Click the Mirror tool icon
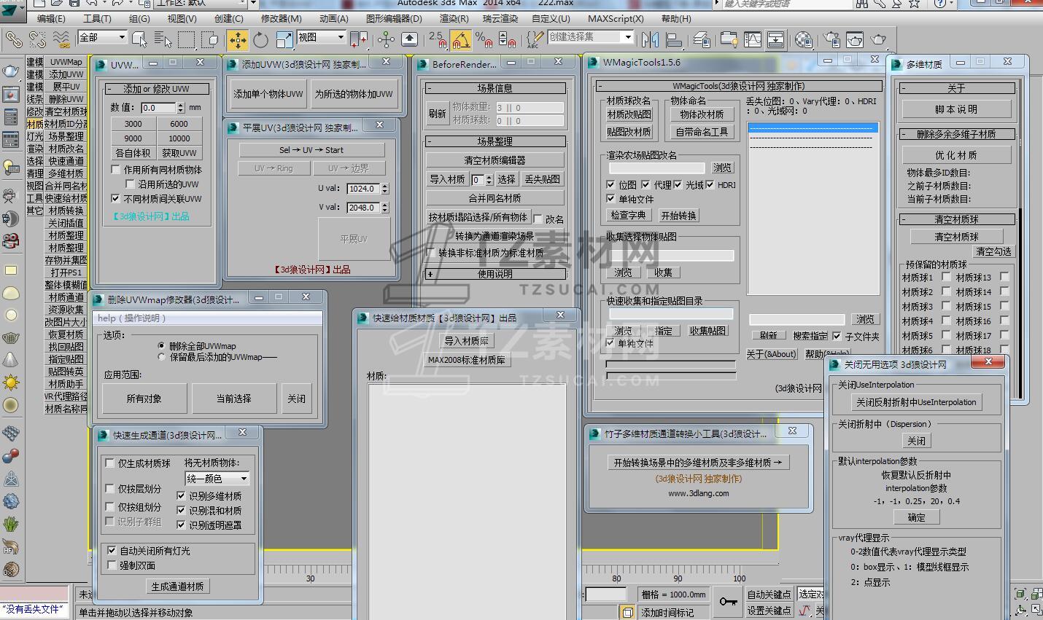This screenshot has width=1043, height=620. tap(650, 39)
